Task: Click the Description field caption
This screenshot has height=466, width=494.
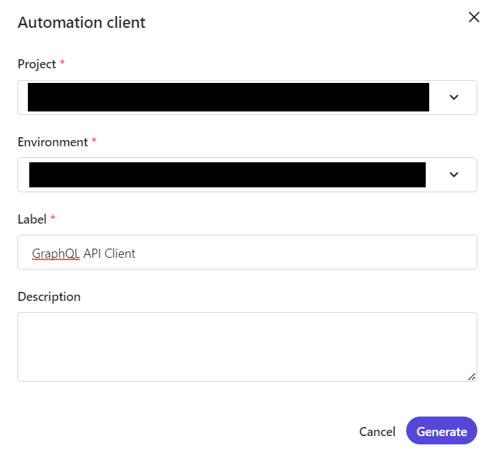Action: [x=49, y=297]
